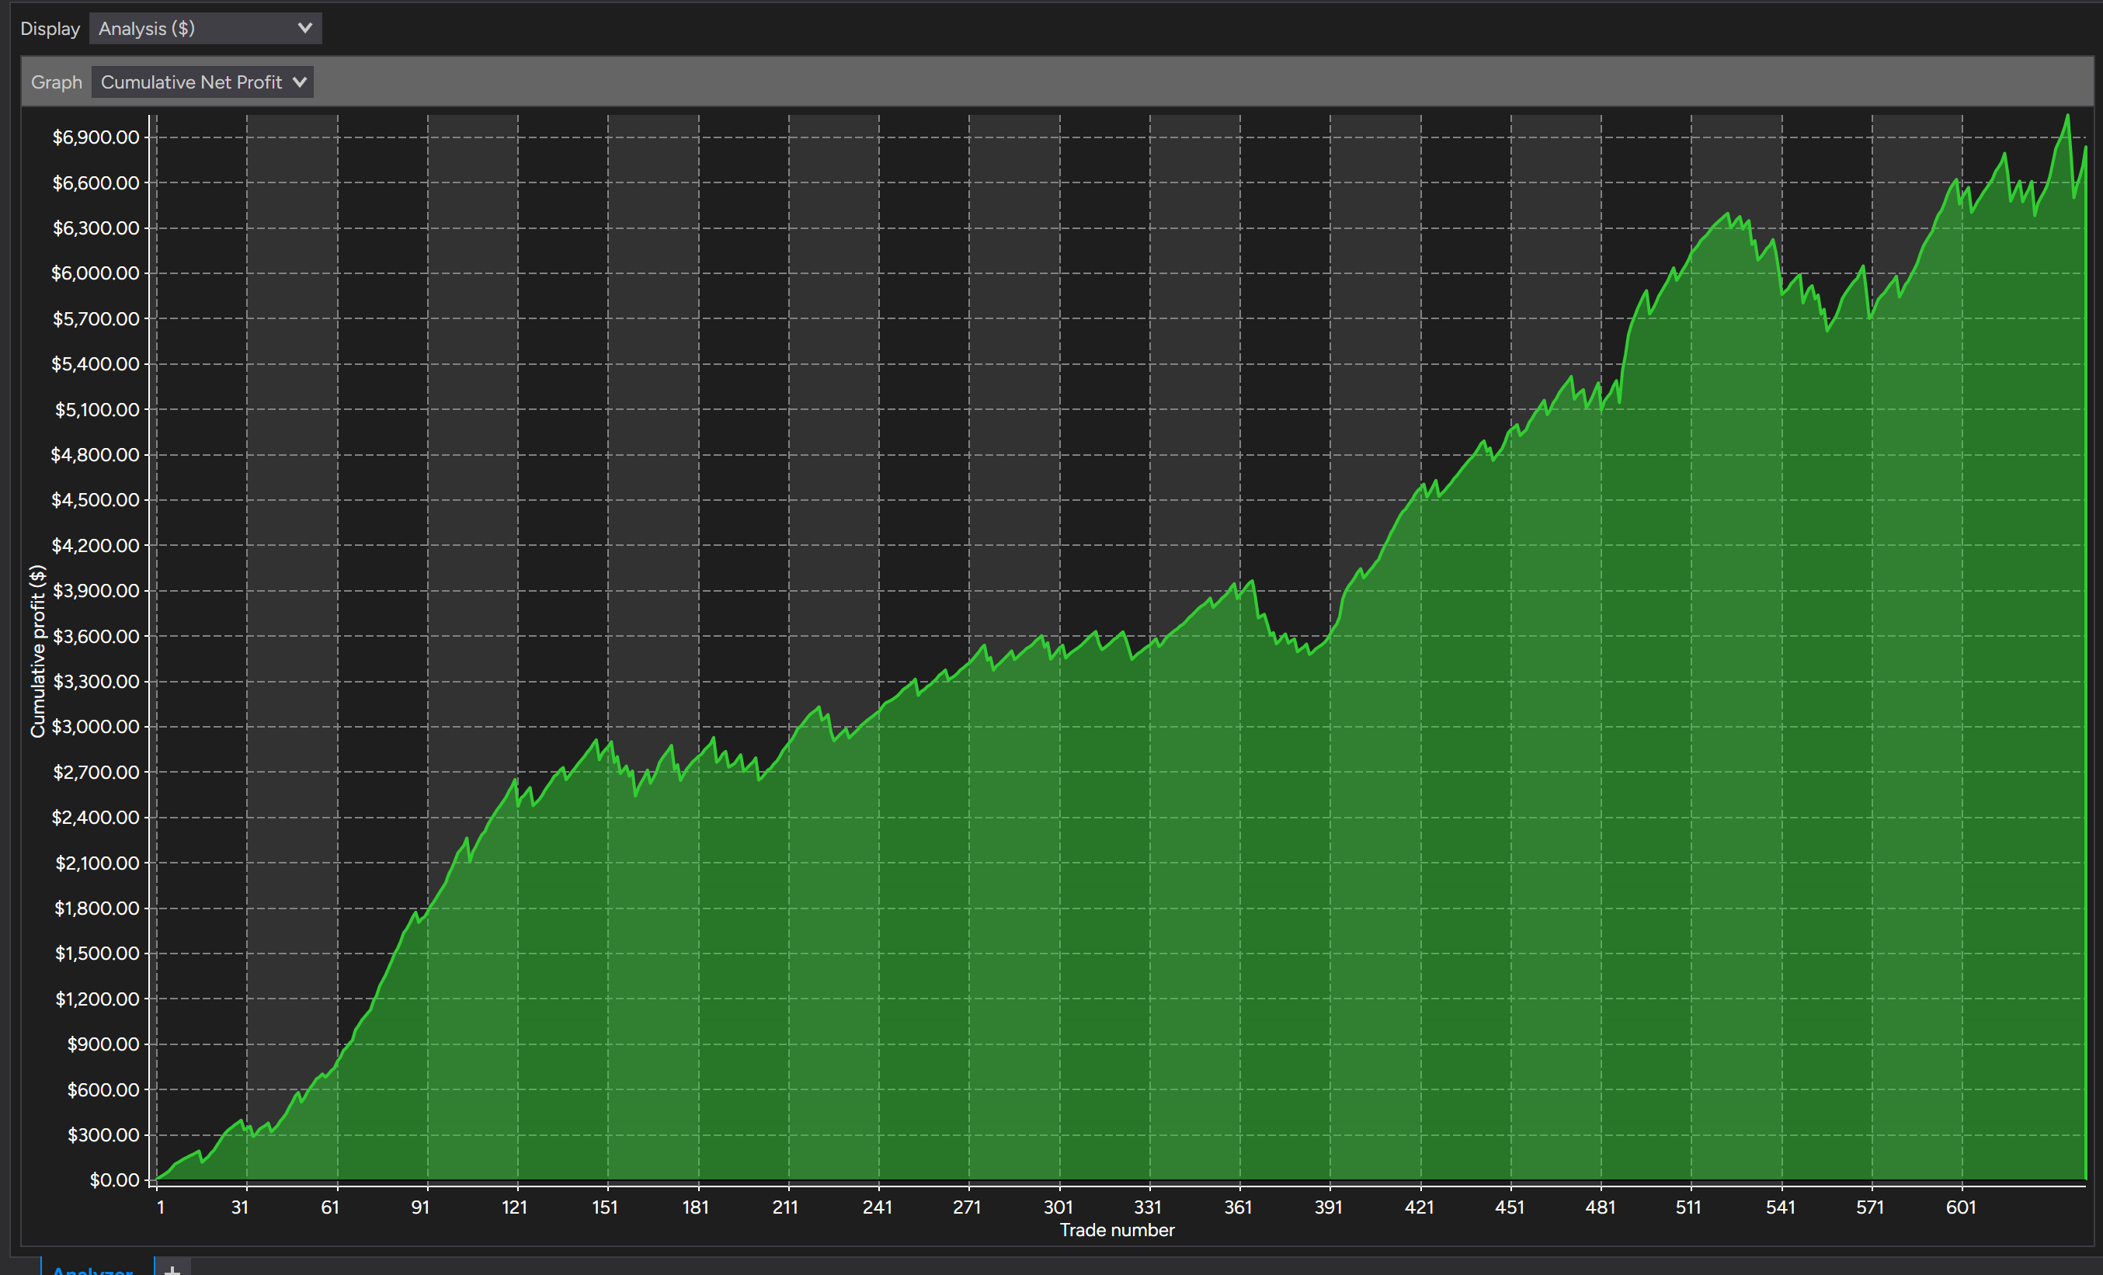Click trade number 91 on x-axis

click(420, 1207)
